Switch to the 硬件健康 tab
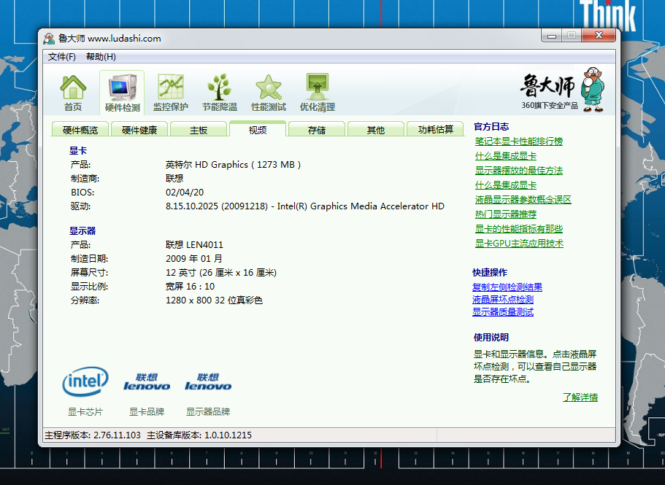 coord(139,130)
